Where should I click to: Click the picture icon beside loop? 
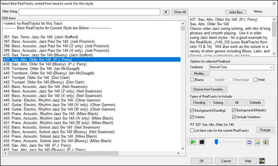(258, 142)
